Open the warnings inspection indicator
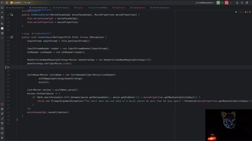 pos(248,12)
